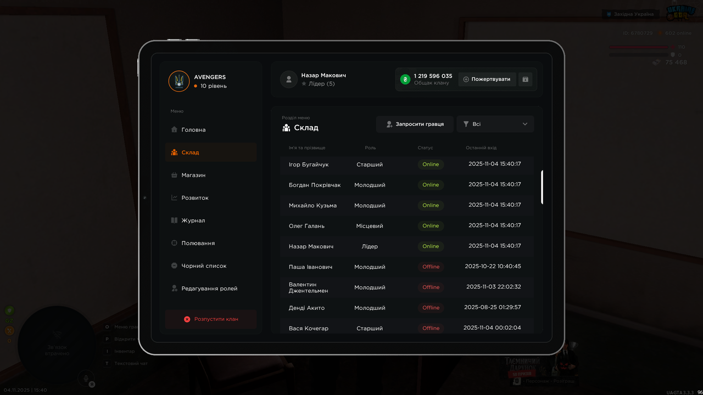Click the Назар Макович profile avatar
Viewport: 703px width, 395px height.
(289, 79)
